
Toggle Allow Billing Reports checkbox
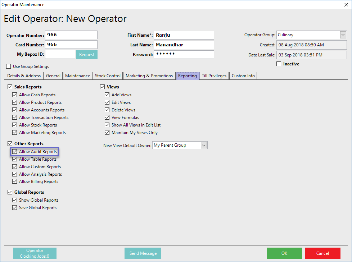pos(15,181)
